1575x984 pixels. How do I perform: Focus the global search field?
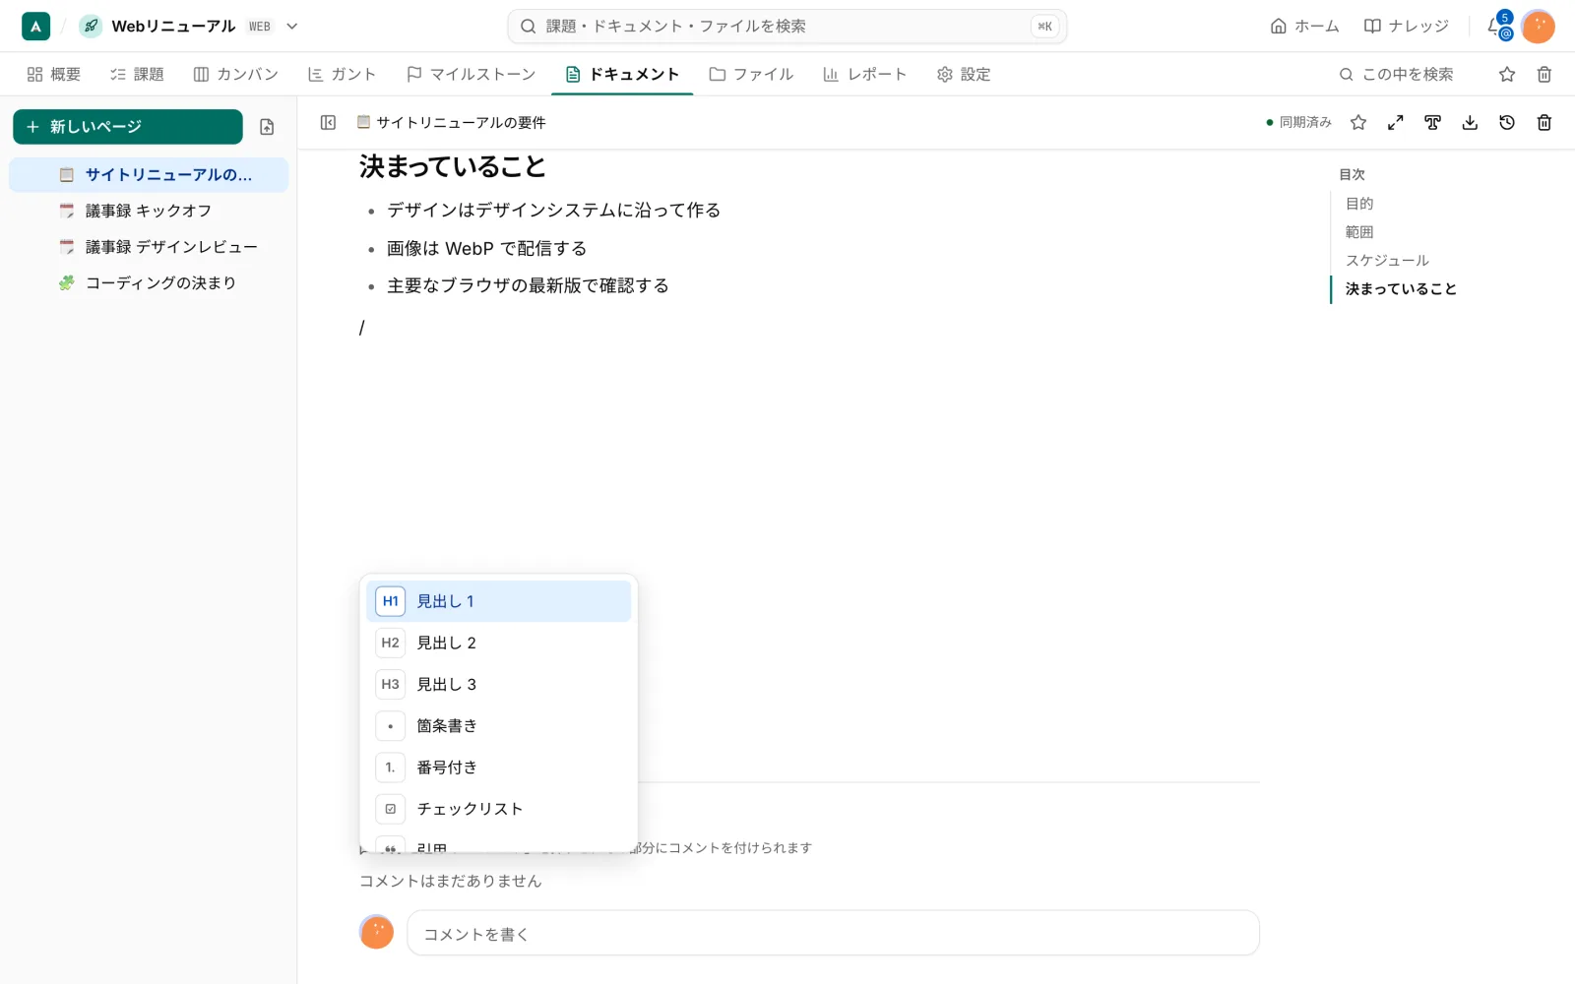coord(787,27)
